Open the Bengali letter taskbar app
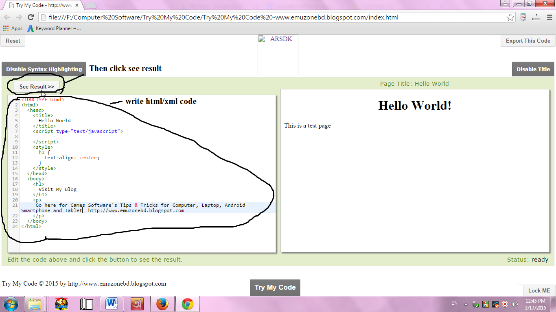The width and height of the screenshot is (556, 312). [137, 304]
